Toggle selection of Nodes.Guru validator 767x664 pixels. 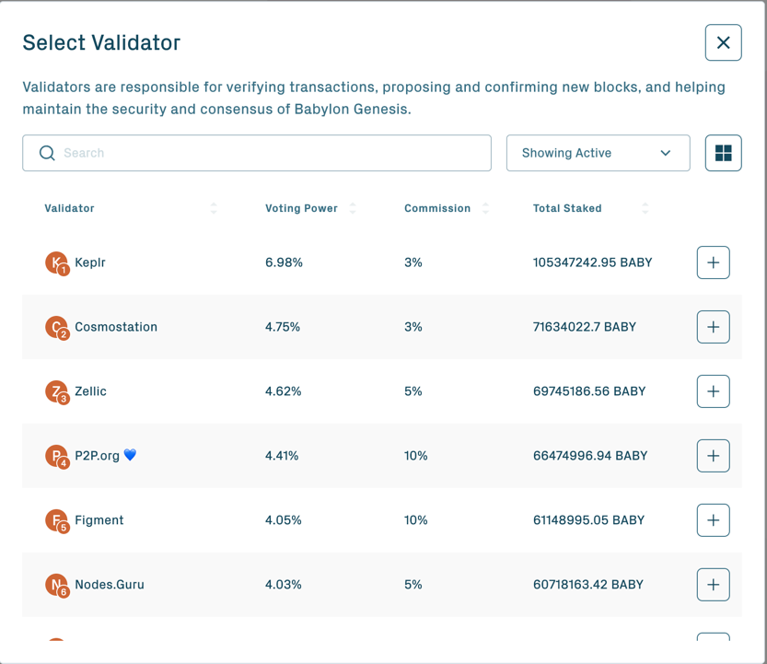point(713,584)
